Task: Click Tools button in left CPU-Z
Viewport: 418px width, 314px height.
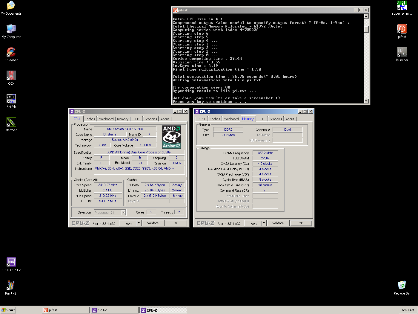Action: [128, 223]
